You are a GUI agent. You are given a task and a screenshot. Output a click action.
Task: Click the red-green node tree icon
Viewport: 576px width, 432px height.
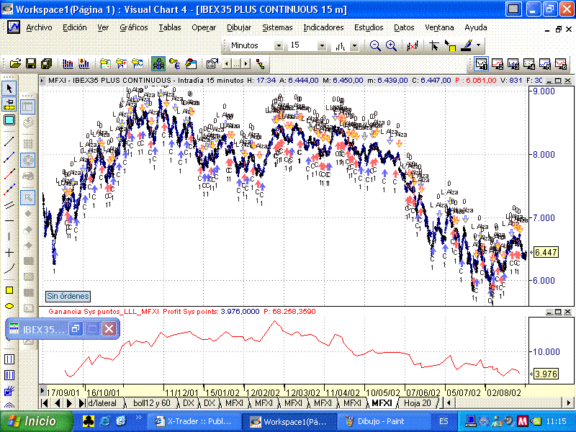261,64
